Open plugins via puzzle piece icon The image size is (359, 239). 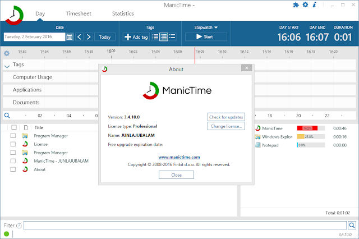point(296,5)
